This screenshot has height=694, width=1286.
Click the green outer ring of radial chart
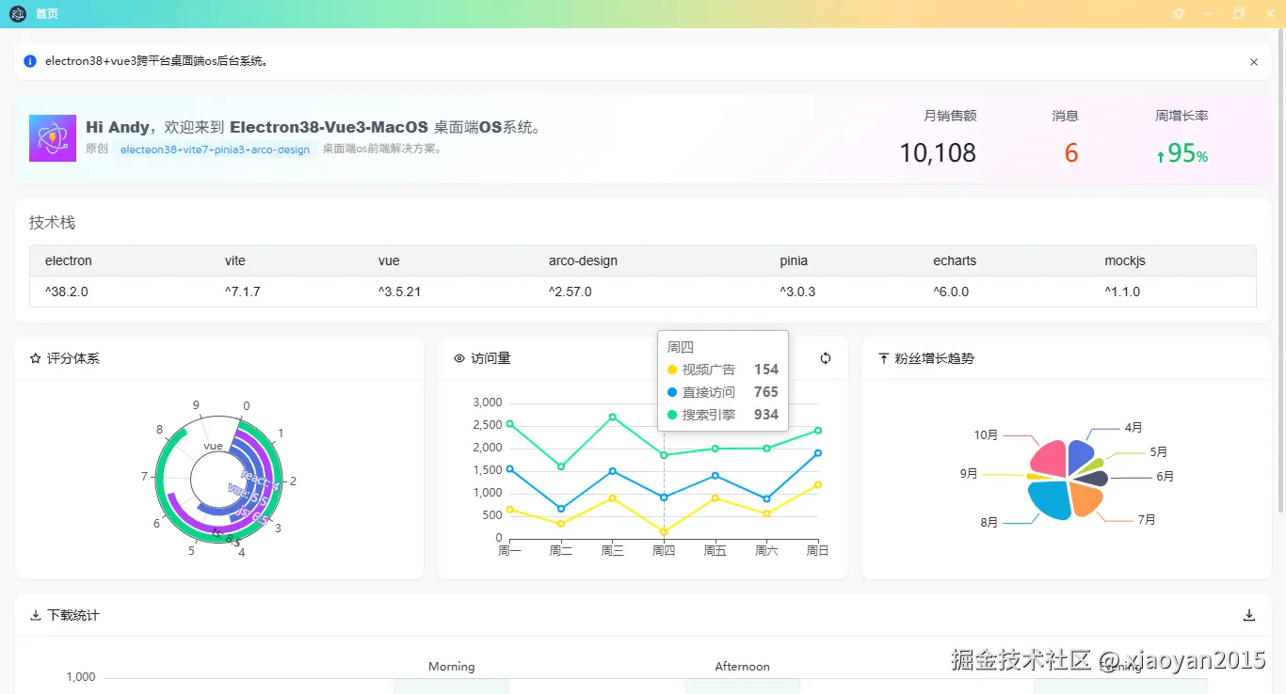pyautogui.click(x=161, y=480)
